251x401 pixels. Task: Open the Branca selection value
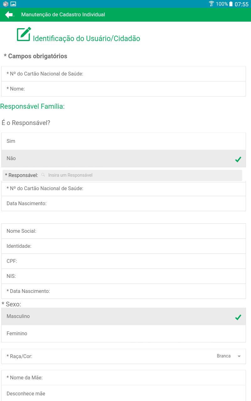click(224, 356)
